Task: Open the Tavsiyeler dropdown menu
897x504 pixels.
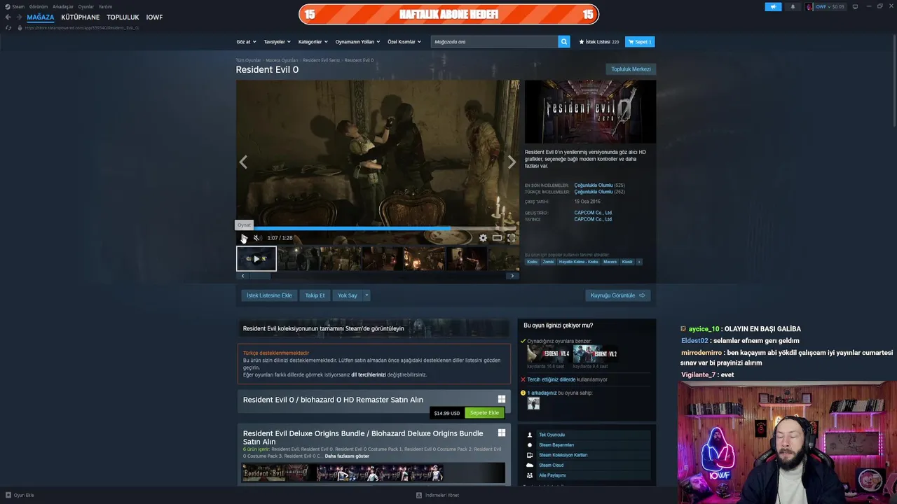Action: (277, 42)
